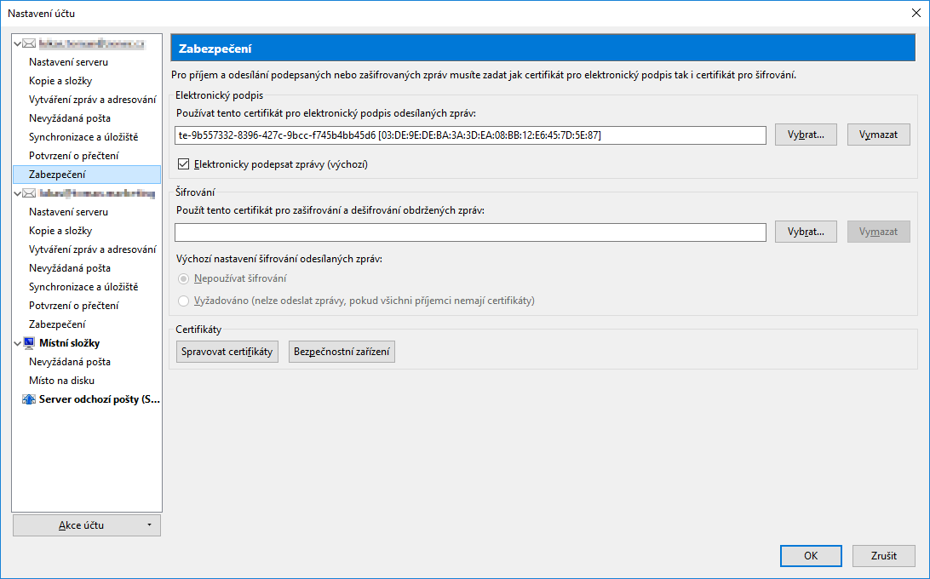Click the Místní složky computer icon

click(28, 343)
